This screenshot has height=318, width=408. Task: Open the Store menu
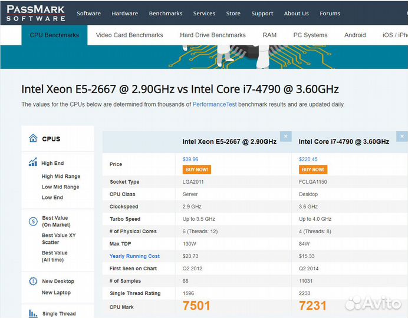pyautogui.click(x=233, y=14)
